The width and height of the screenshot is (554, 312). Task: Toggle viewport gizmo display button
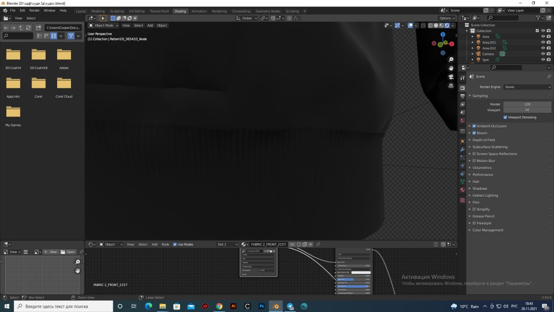click(397, 26)
